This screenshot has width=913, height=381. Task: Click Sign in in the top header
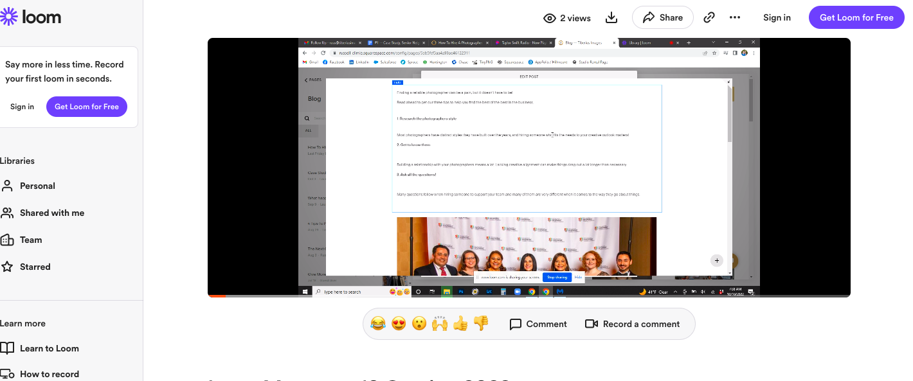point(777,17)
